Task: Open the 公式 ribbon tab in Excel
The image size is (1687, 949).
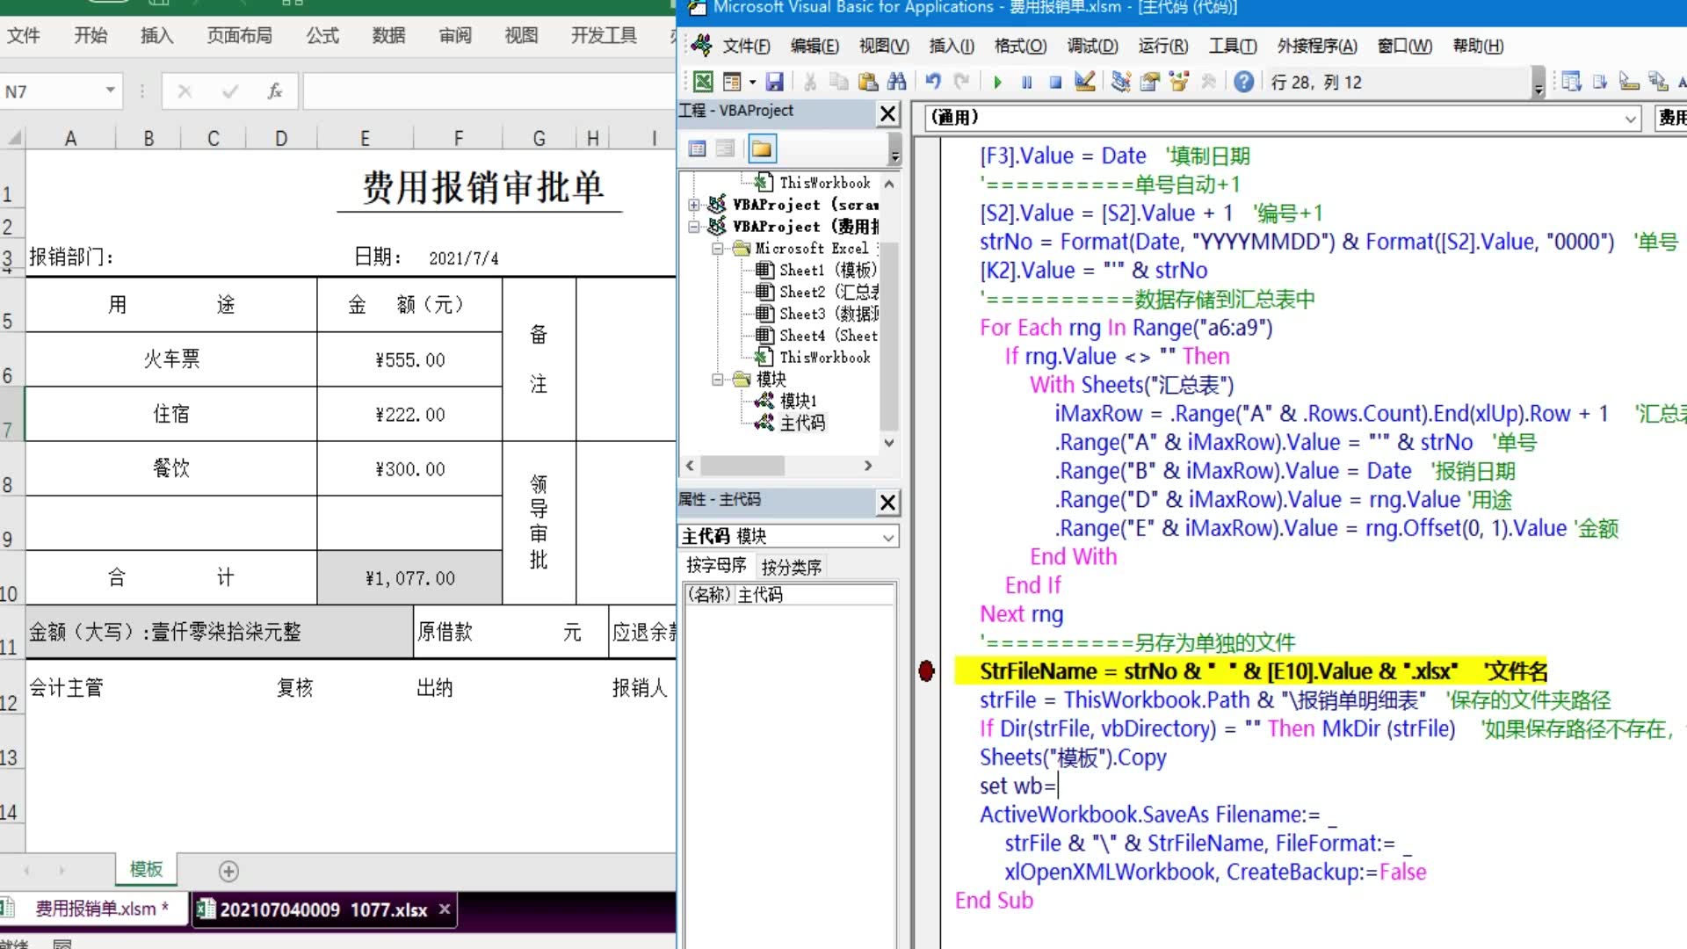Action: (322, 35)
